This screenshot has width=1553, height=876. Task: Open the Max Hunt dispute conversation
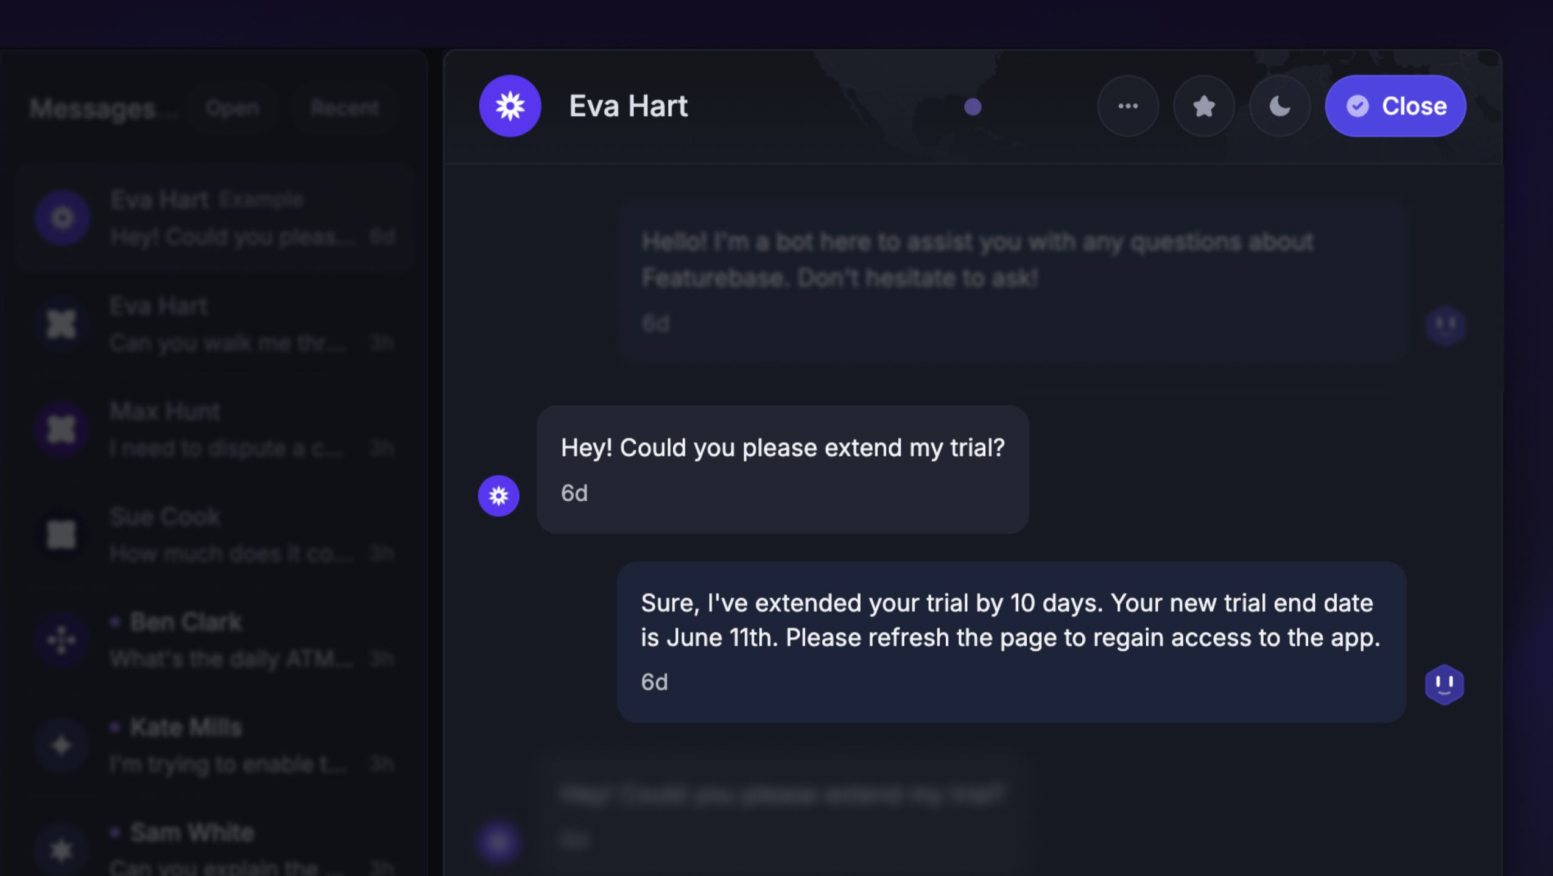point(217,429)
